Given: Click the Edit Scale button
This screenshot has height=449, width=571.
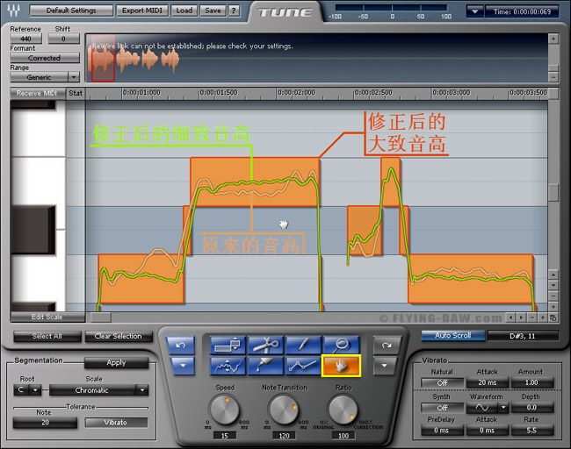Looking at the screenshot, I should [47, 317].
